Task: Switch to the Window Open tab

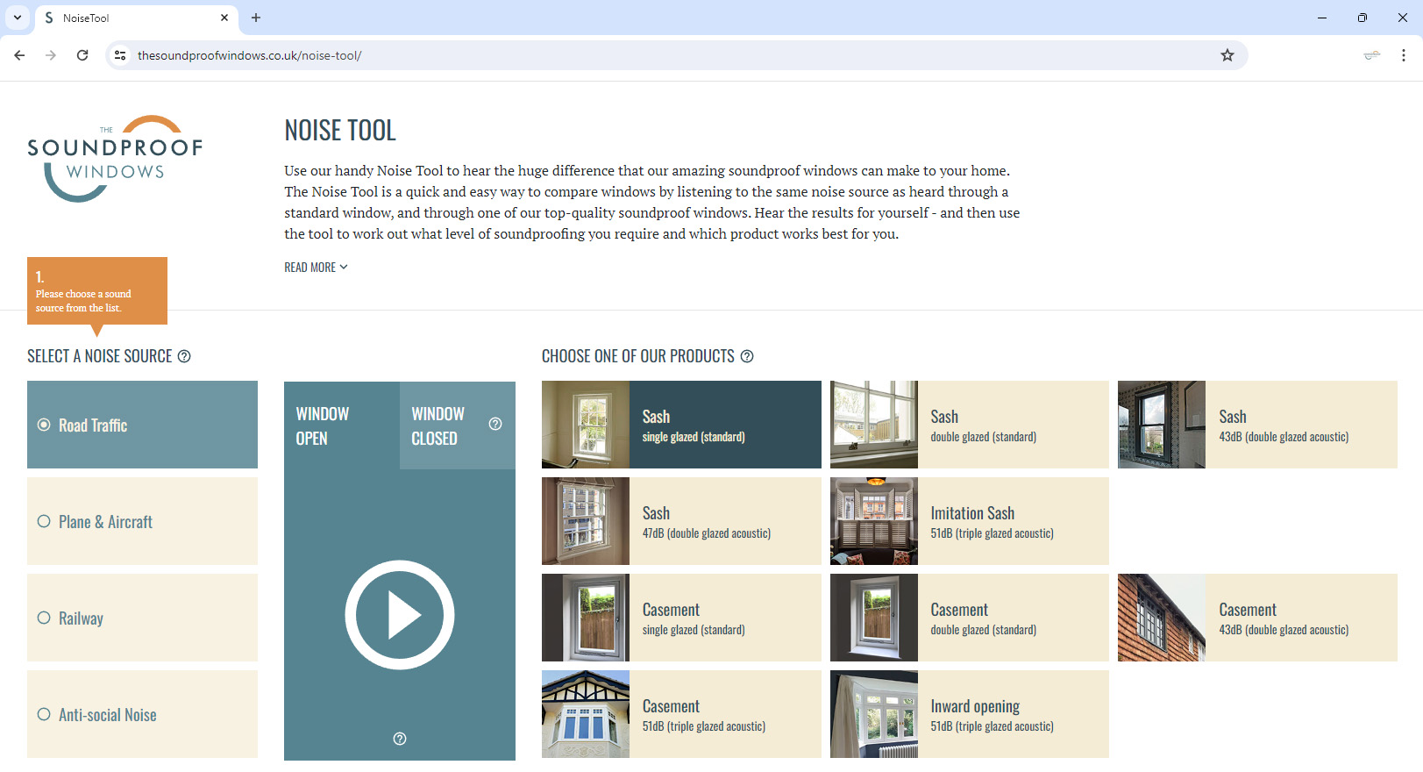Action: [341, 425]
